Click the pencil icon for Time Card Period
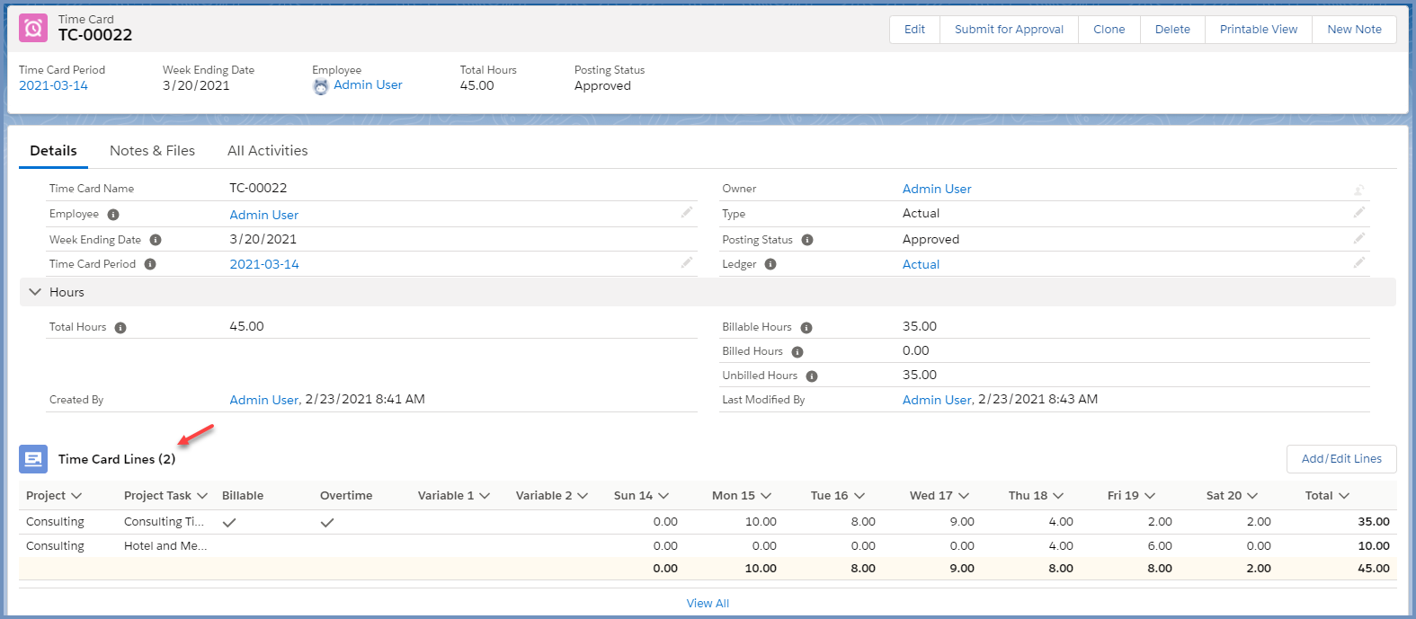Image resolution: width=1416 pixels, height=619 pixels. [686, 263]
